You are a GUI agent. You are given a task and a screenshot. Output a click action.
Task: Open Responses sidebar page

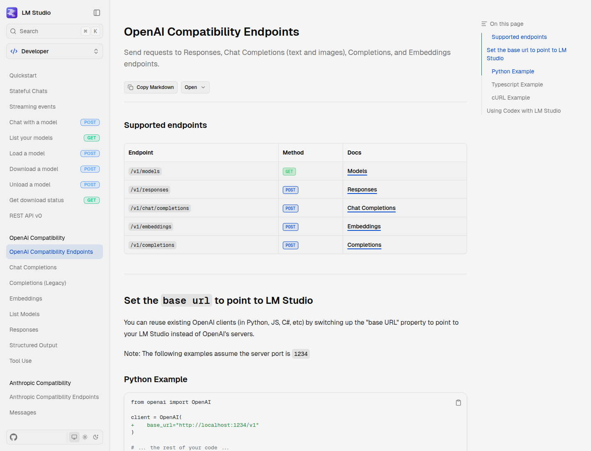[24, 330]
